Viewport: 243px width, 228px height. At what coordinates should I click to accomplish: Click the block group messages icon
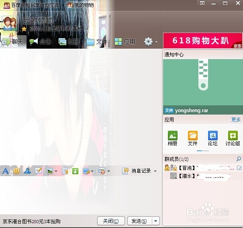[x=102, y=171]
